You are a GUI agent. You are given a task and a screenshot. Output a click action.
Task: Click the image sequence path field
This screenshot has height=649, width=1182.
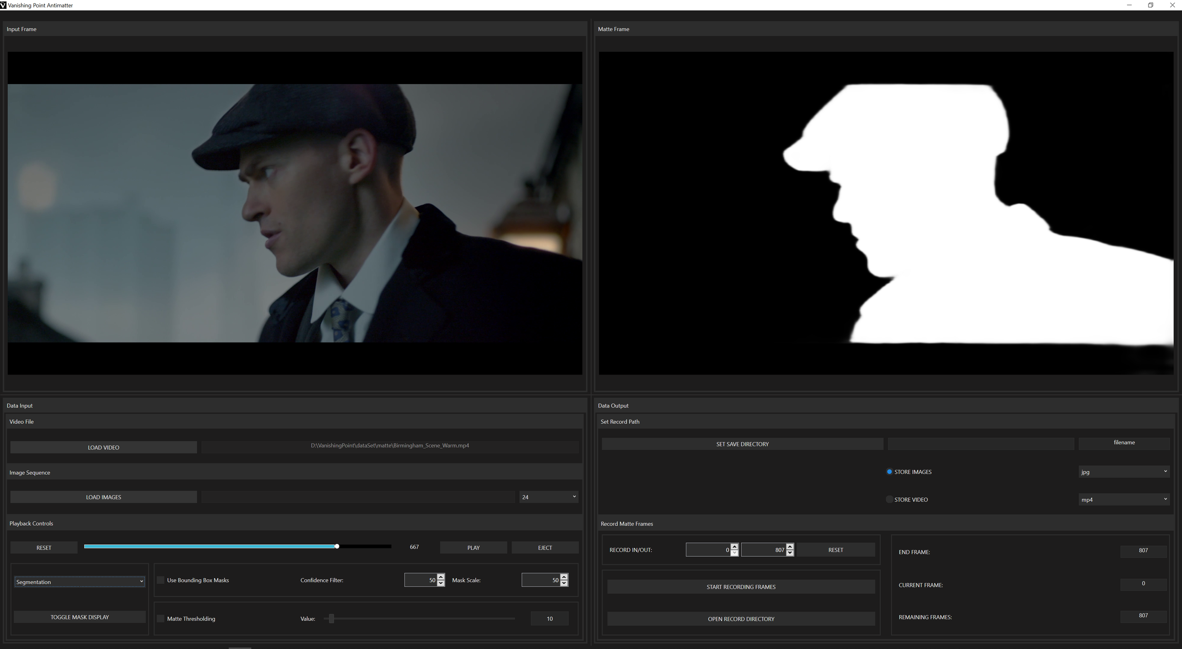coord(358,497)
